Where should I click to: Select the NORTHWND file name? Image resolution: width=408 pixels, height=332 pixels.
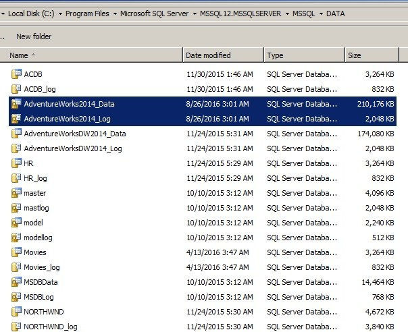[x=44, y=312]
